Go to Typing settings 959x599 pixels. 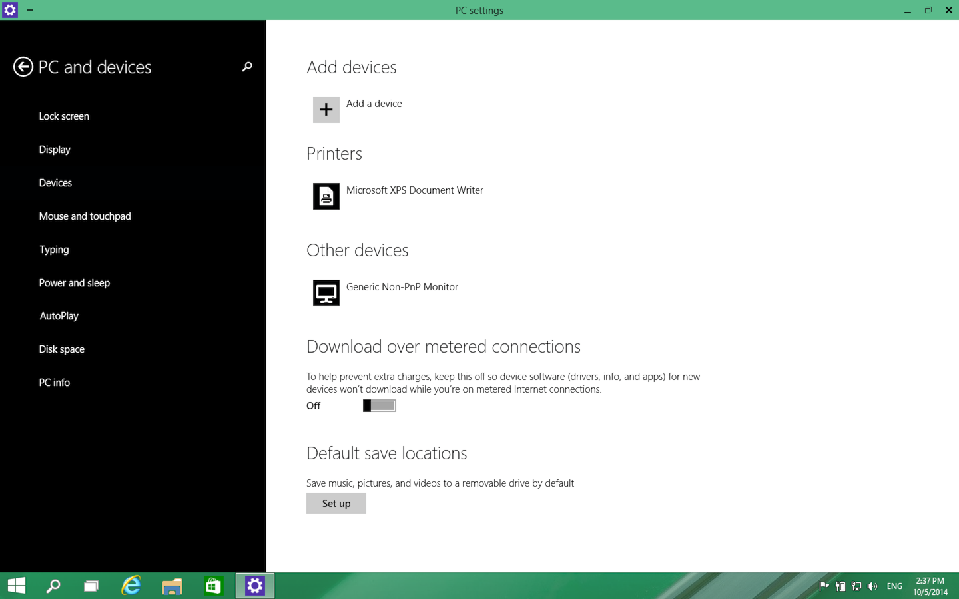point(54,250)
